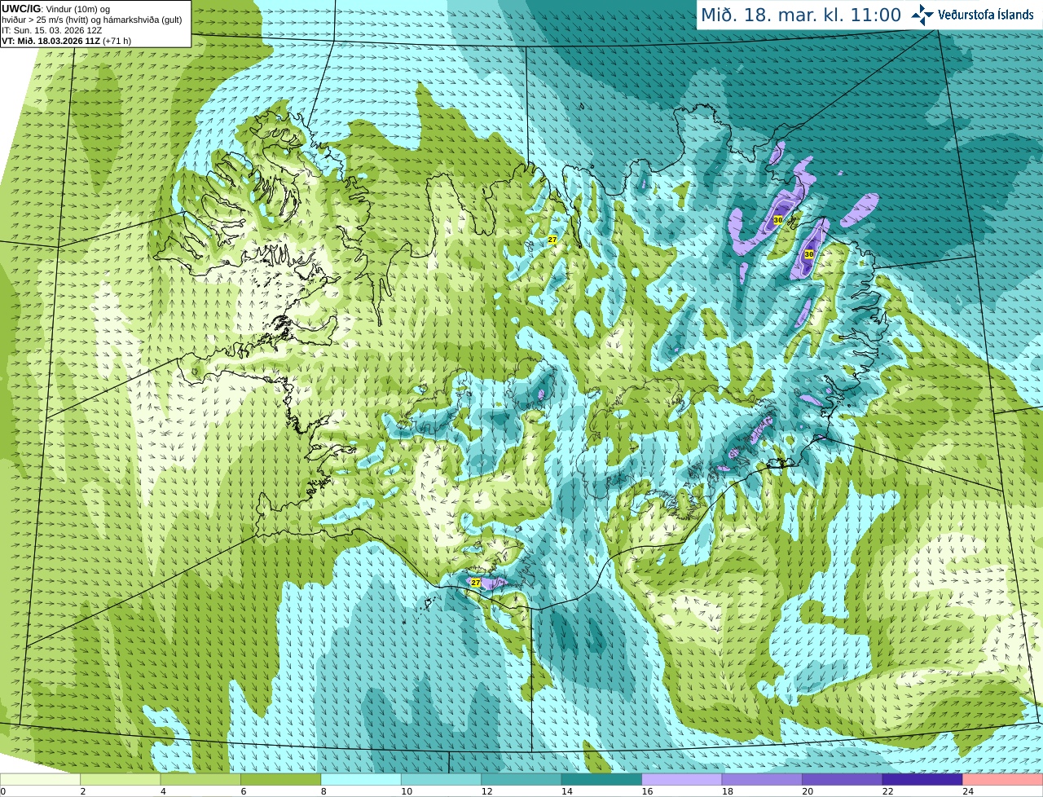Click legend tick label 10
The width and height of the screenshot is (1043, 797).
[x=407, y=791]
